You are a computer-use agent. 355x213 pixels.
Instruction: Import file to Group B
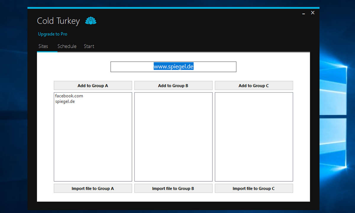173,188
